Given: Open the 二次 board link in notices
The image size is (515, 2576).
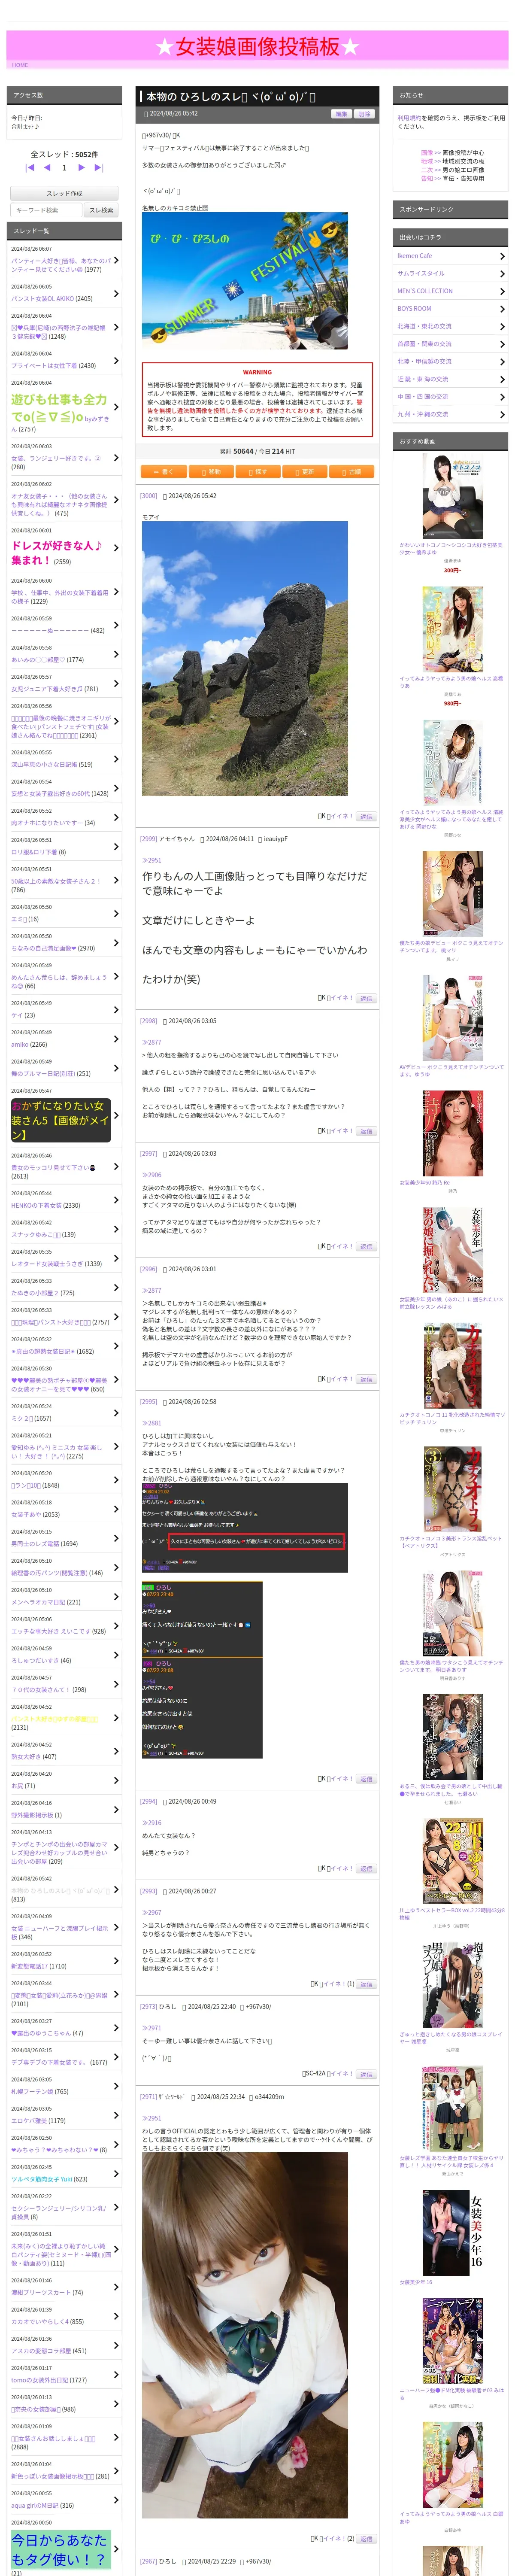Looking at the screenshot, I should pos(427,170).
